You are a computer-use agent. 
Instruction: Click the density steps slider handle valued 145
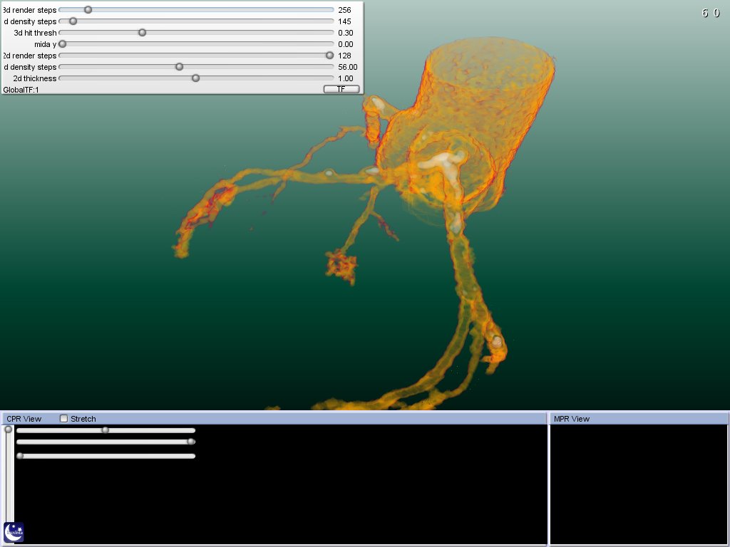[73, 21]
